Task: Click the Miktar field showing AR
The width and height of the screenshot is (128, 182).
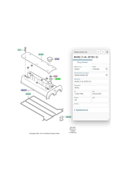Action: tap(82, 100)
